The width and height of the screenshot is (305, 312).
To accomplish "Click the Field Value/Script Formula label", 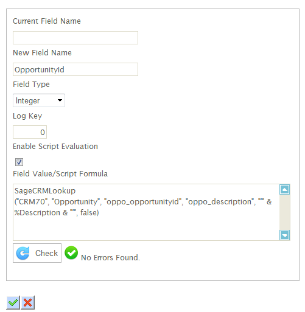I will tap(60, 174).
